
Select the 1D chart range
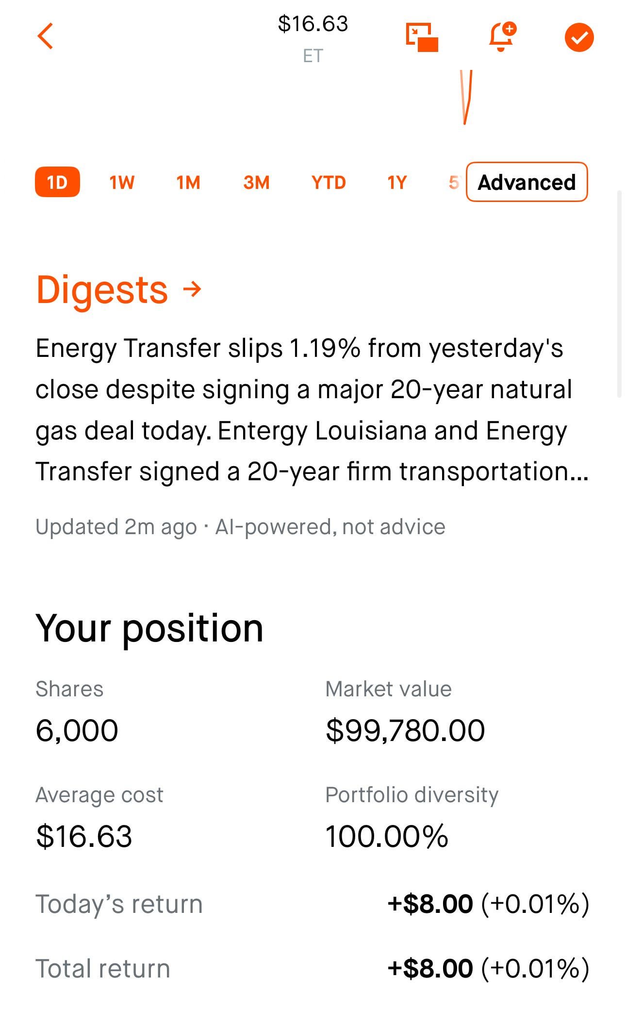pos(57,183)
